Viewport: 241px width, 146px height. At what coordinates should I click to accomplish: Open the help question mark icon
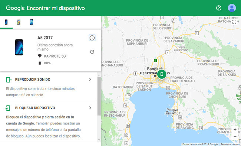coord(218,8)
